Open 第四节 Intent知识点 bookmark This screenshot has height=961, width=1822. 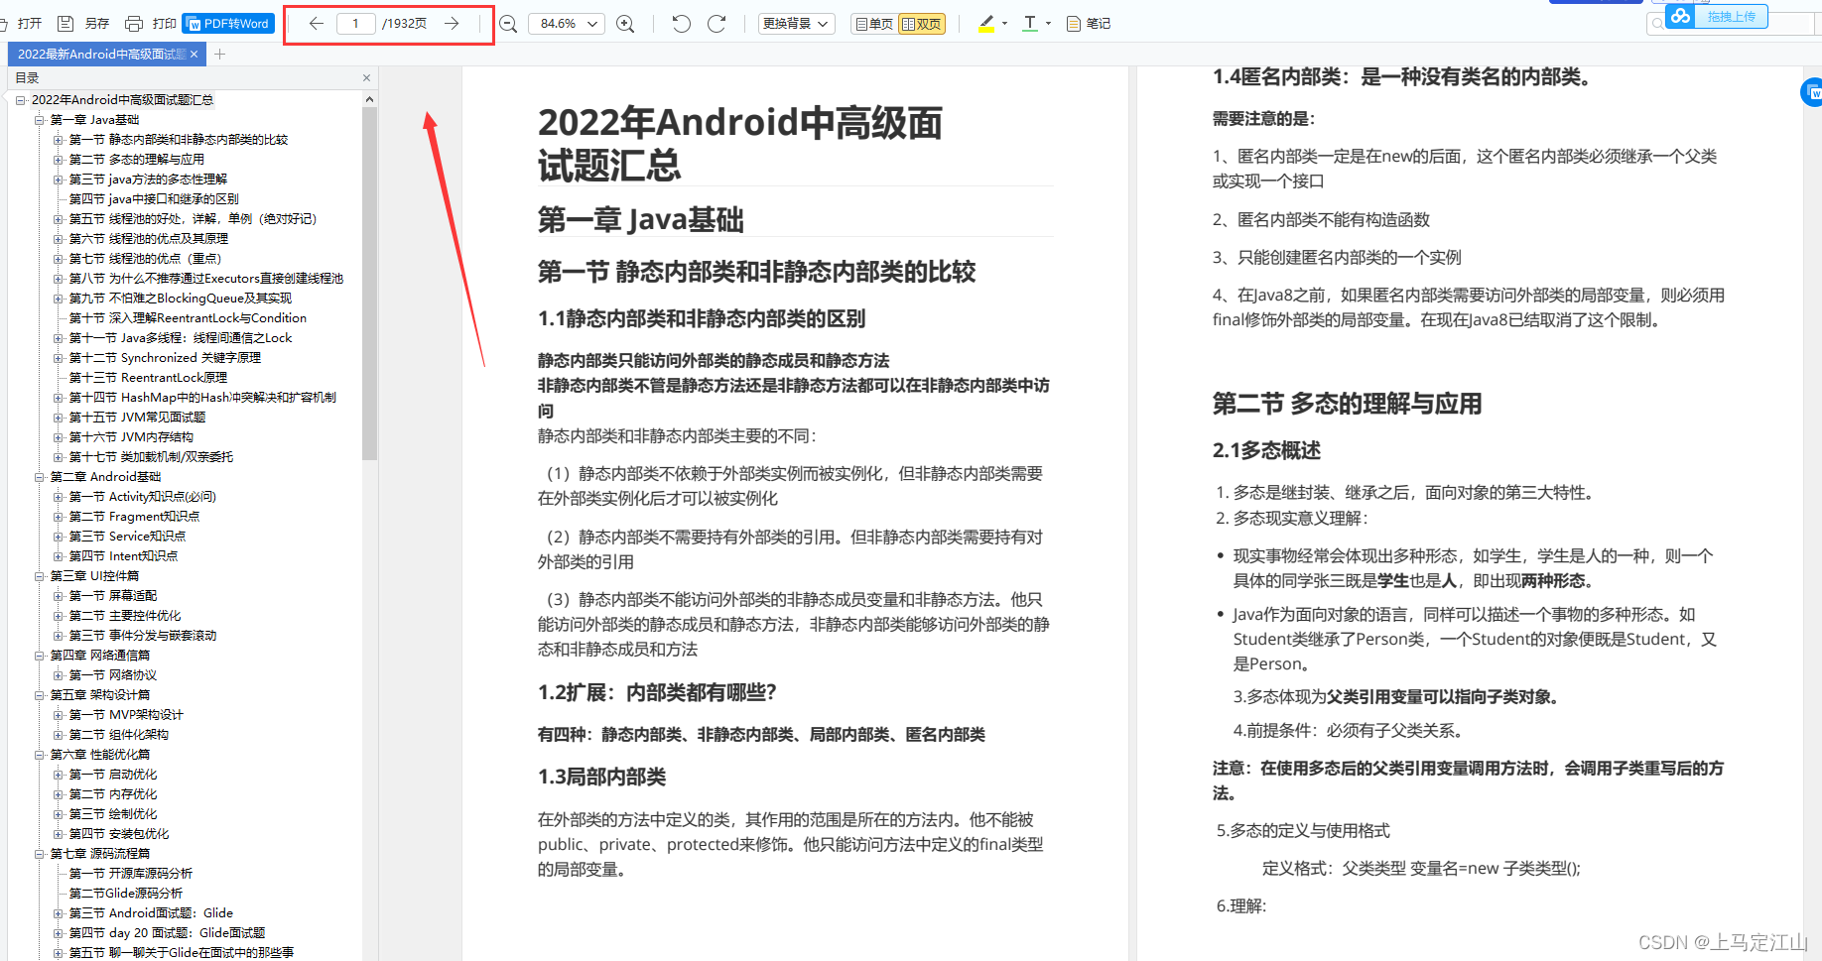(x=123, y=555)
